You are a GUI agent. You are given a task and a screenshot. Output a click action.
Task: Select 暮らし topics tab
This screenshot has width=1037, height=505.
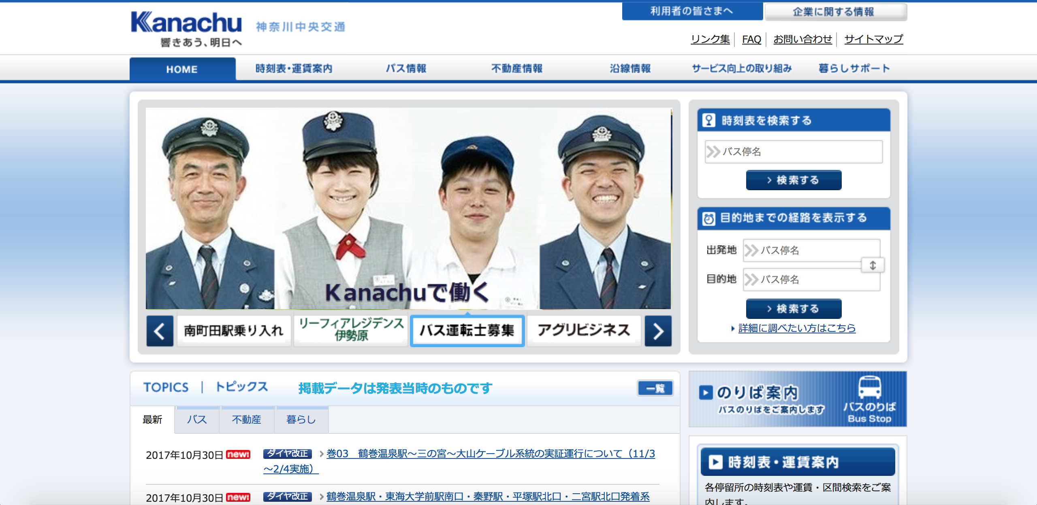pyautogui.click(x=301, y=420)
